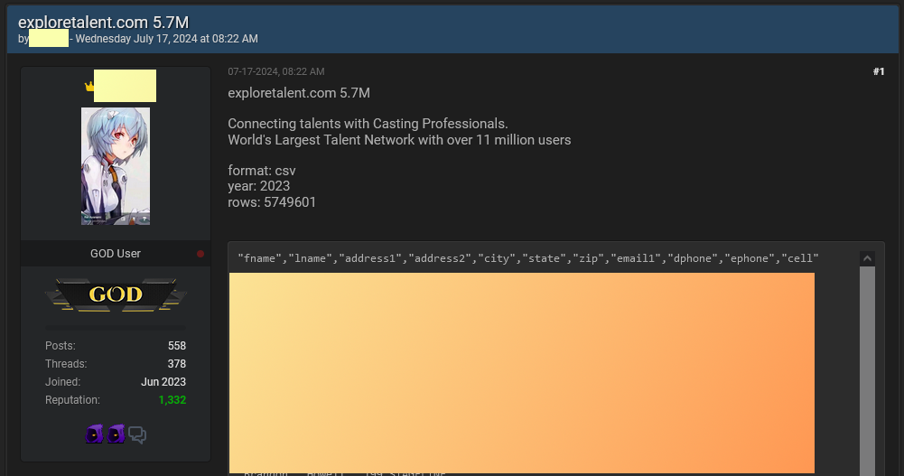
Task: Click the text 'year: 2023'
Action: tap(259, 186)
